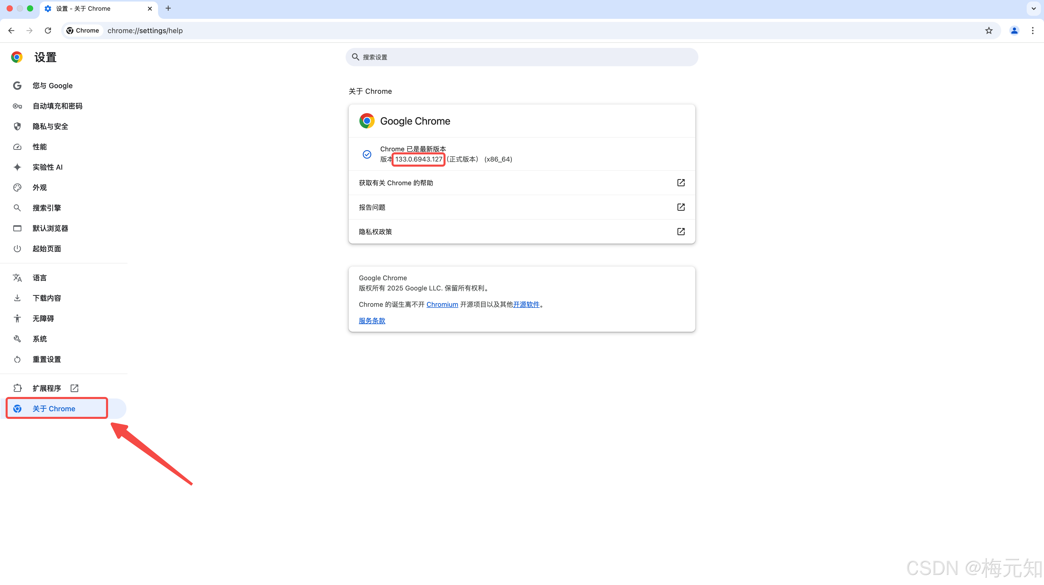Click the bookmark star icon
Screen dimensions: 1044x585
989,30
